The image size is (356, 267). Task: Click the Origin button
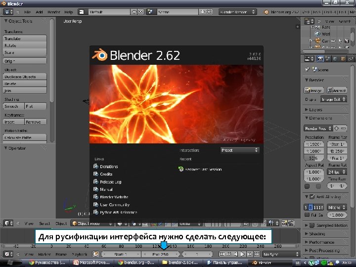25,61
